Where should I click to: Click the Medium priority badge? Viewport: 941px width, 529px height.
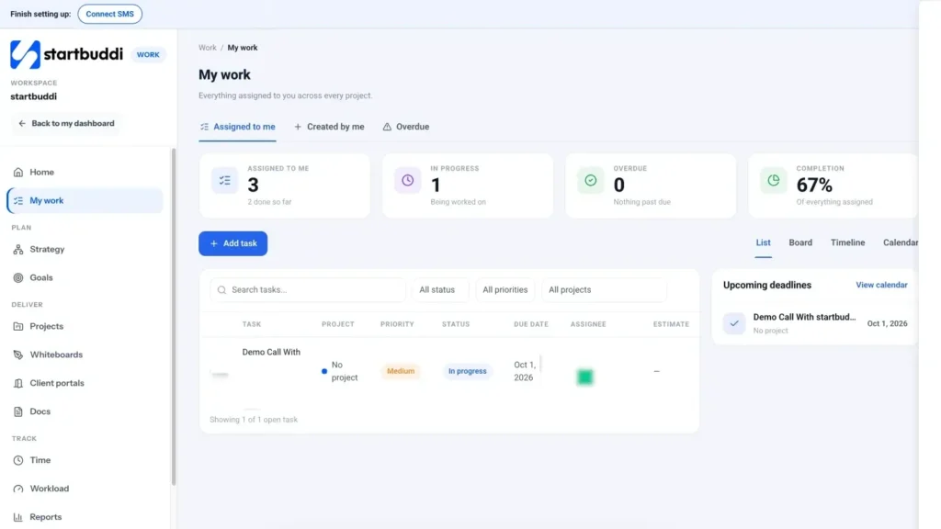tap(401, 371)
